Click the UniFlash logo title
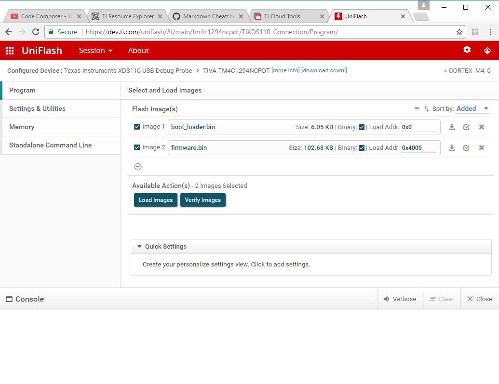Viewport: 499px width, 384px height. pos(41,51)
